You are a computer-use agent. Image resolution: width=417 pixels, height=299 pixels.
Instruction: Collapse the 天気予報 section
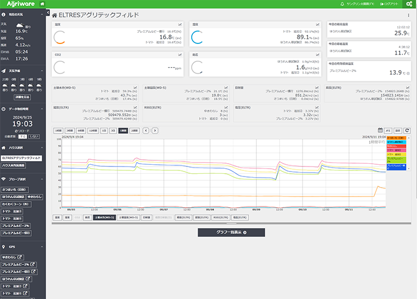pyautogui.click(x=42, y=71)
